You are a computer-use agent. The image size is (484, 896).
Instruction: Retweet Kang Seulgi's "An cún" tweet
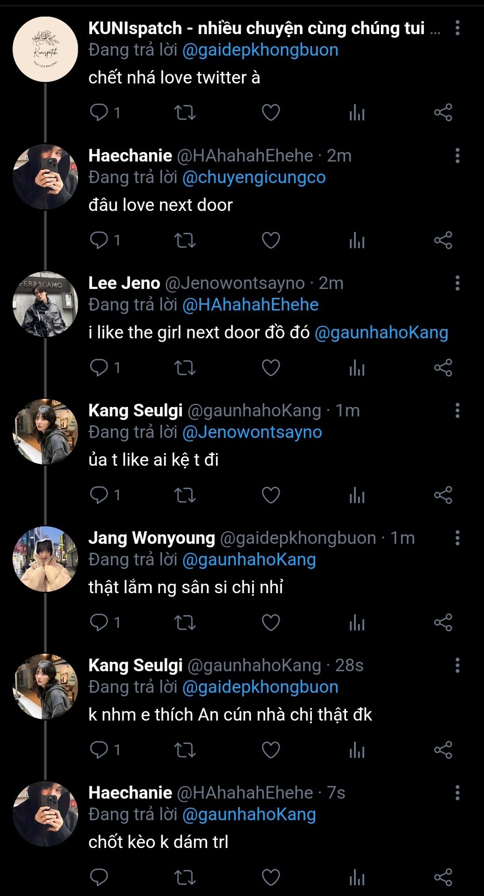pyautogui.click(x=185, y=750)
